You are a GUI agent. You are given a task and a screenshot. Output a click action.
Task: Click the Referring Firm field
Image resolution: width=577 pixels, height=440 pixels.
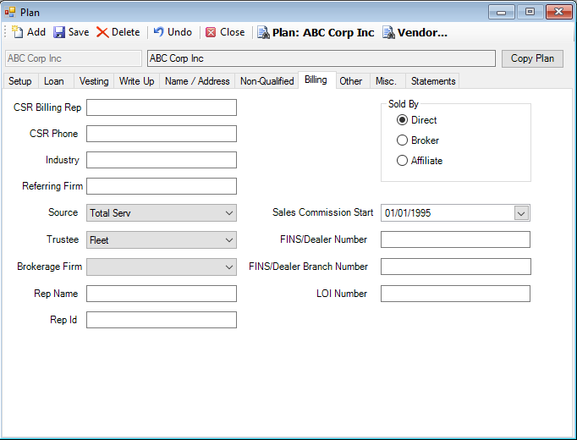162,186
